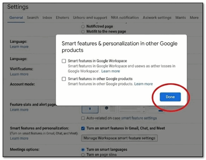Check Smart features in other Google products
206x160 pixels.
coord(64,79)
